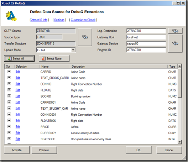Screen dimensions: 188x162
Task: Click the Transfer Structure field ZOXNSP0115
Action: pos(56,43)
